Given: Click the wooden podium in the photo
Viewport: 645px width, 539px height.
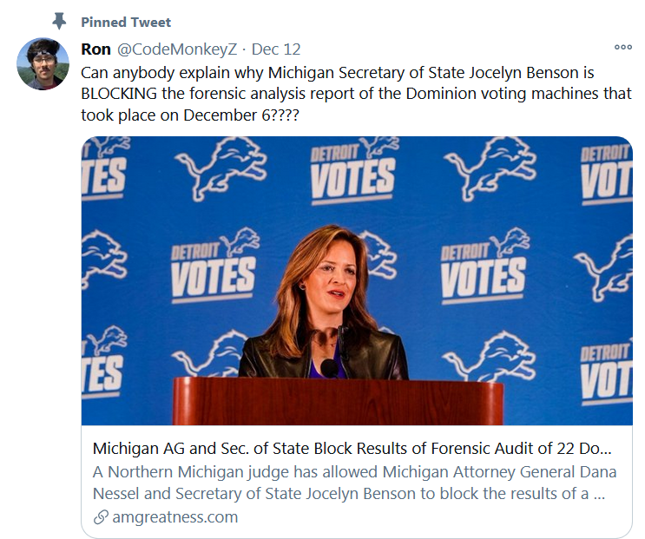Looking at the screenshot, I should (339, 401).
